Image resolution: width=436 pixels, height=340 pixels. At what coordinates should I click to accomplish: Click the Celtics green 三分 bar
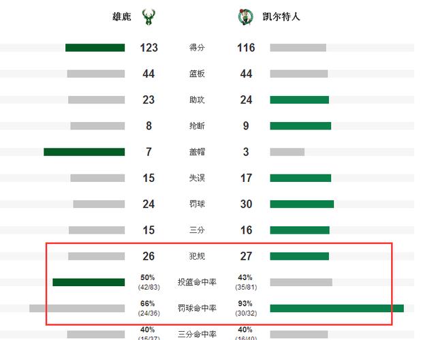(300, 230)
